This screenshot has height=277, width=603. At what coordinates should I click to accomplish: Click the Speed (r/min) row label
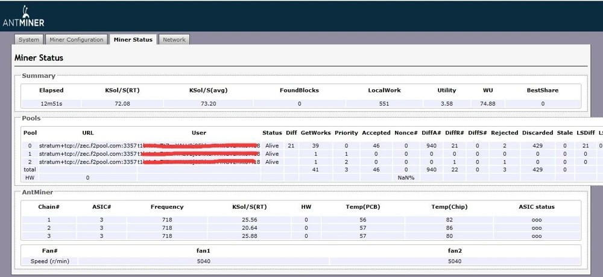tap(49, 261)
